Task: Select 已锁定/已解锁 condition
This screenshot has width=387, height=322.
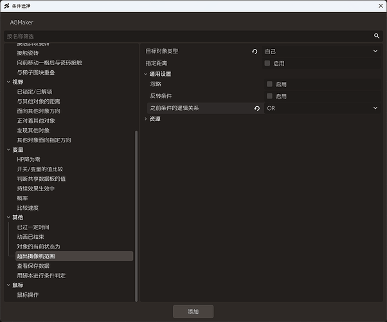Action: (x=35, y=91)
